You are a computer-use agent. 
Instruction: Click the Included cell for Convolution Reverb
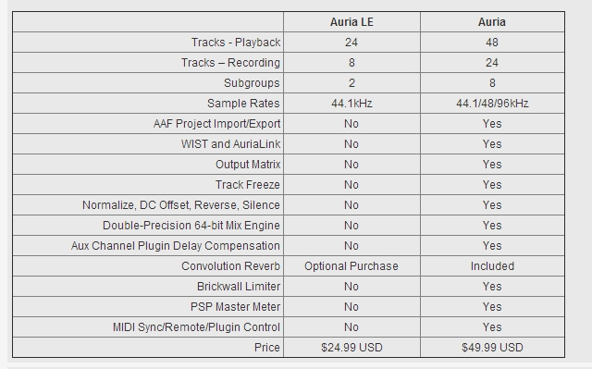492,266
